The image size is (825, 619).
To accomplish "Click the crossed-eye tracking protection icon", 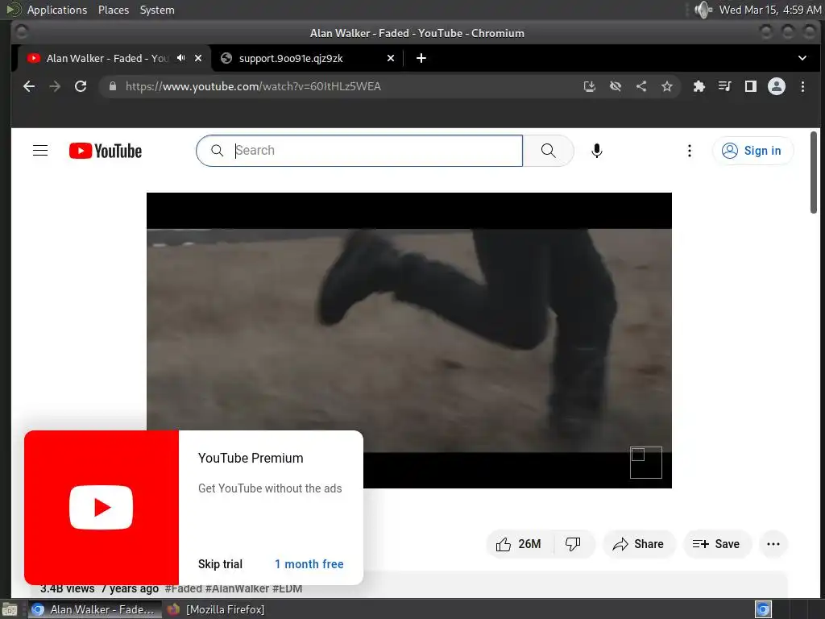I will [x=615, y=86].
